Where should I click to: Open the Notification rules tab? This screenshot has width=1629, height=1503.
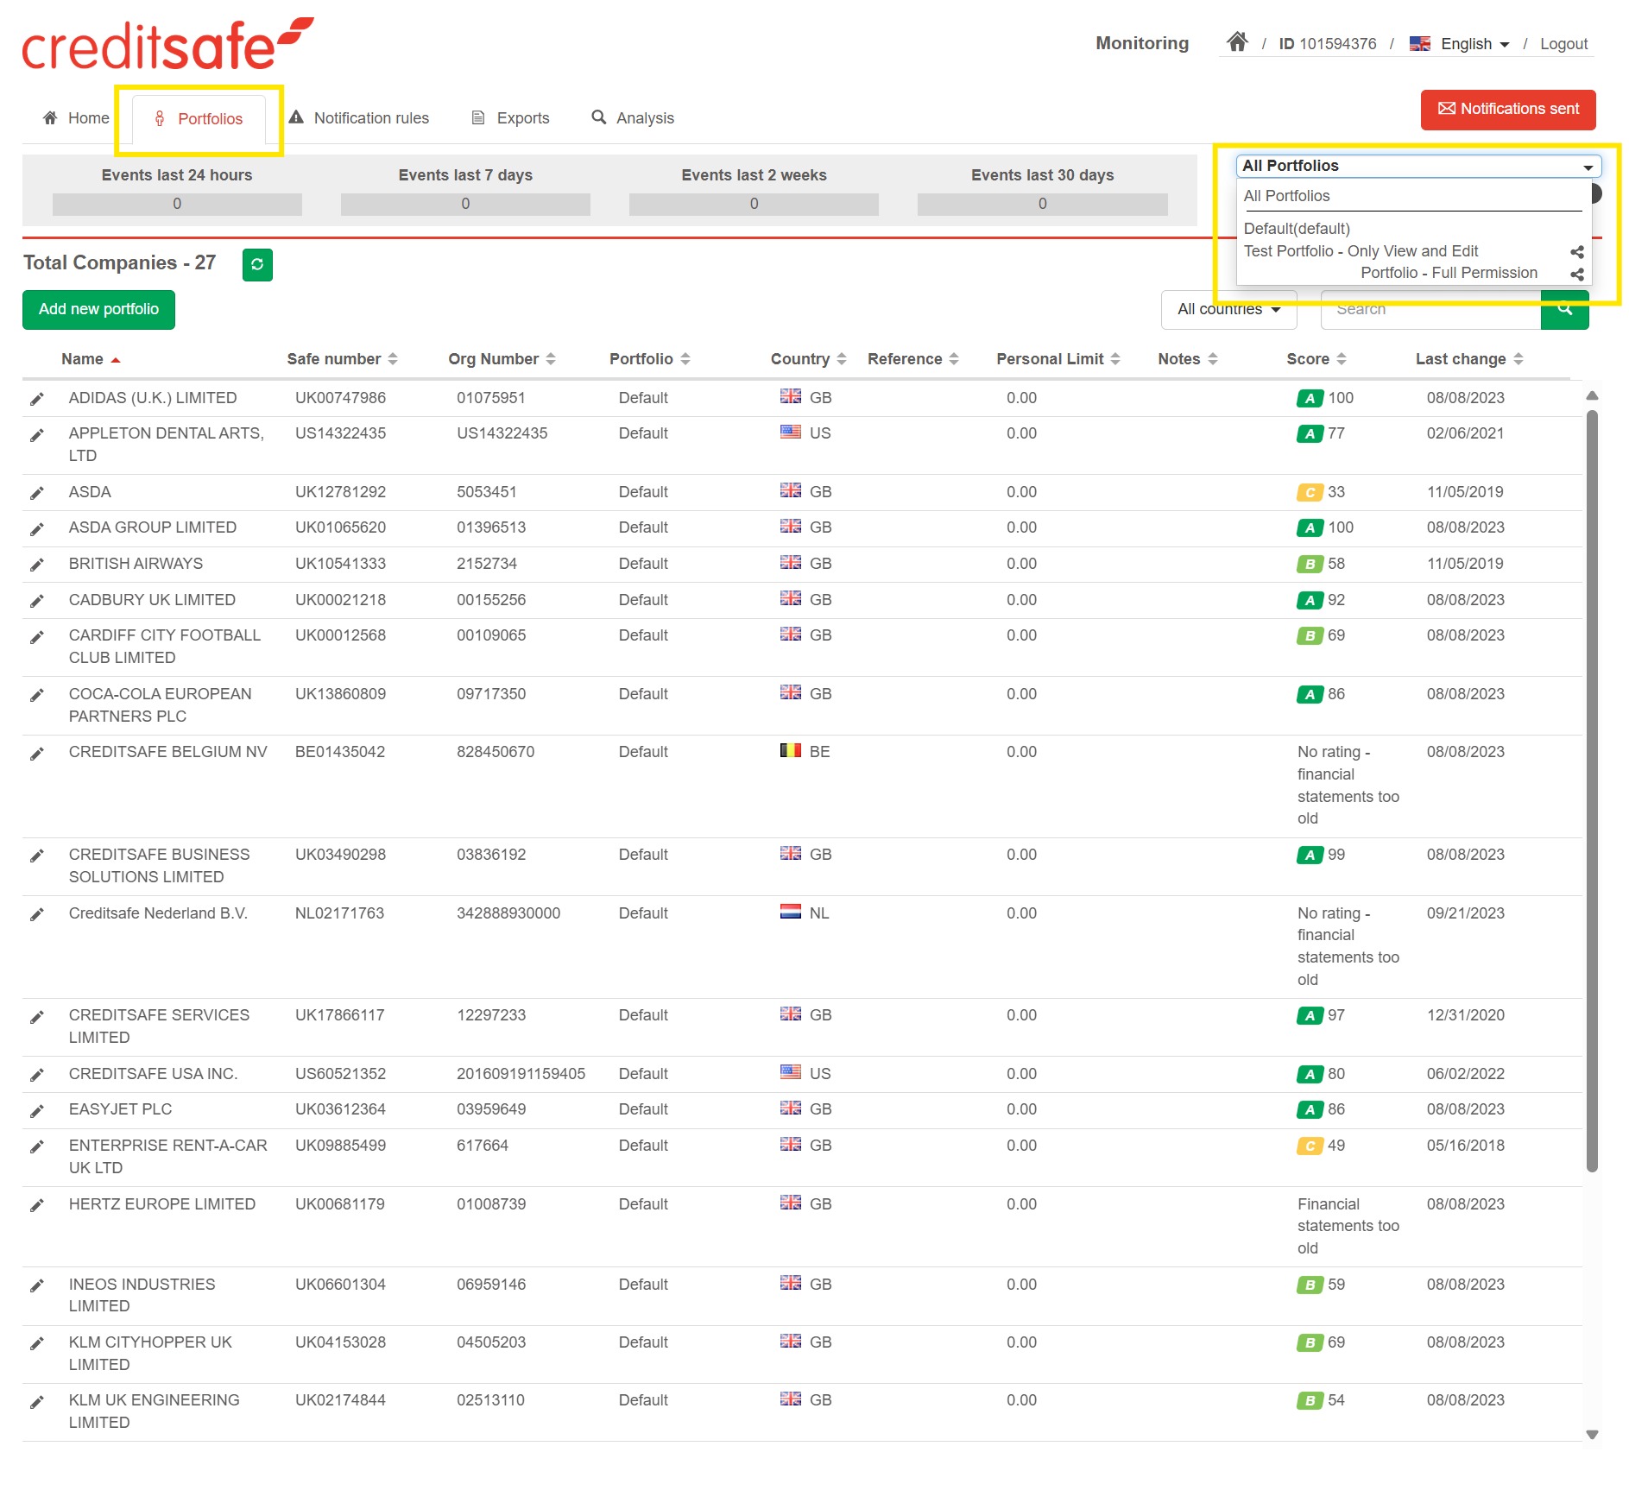click(359, 118)
